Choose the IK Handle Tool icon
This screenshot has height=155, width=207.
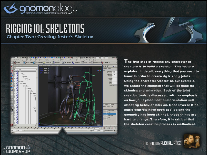pyautogui.click(x=102, y=63)
